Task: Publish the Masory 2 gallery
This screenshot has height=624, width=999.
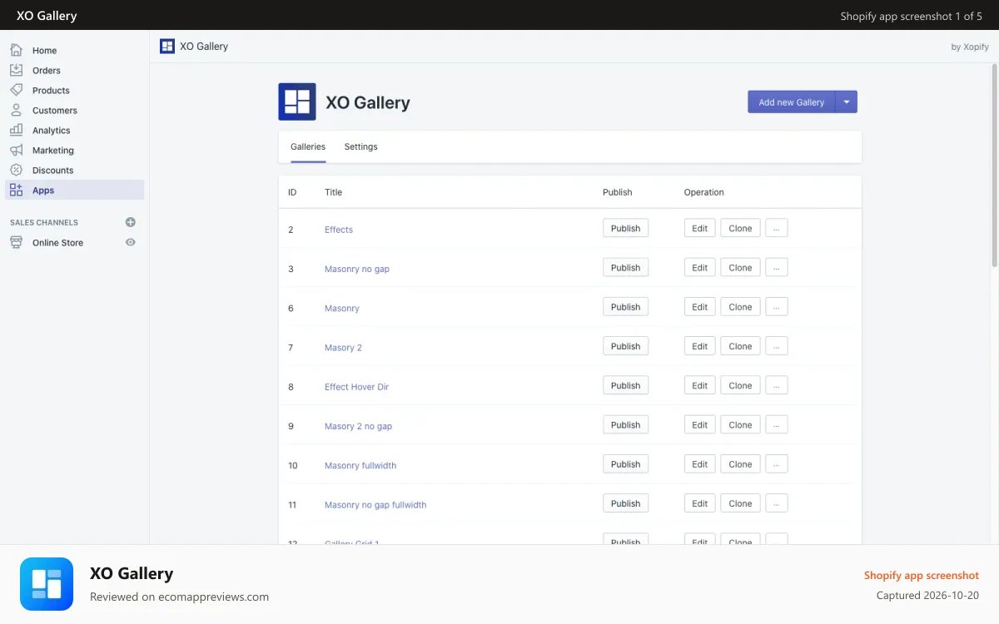Action: 625,346
